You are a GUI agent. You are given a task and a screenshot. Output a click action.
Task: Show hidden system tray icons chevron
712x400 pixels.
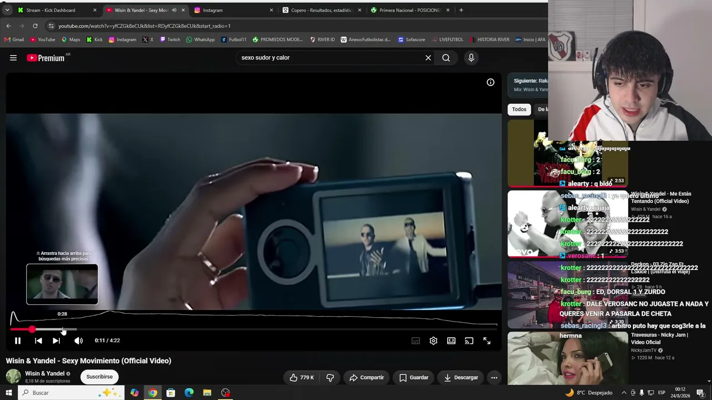click(624, 393)
